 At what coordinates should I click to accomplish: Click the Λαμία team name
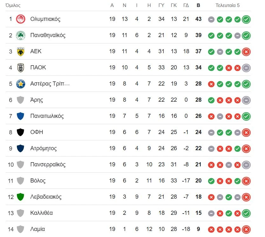click(x=37, y=229)
